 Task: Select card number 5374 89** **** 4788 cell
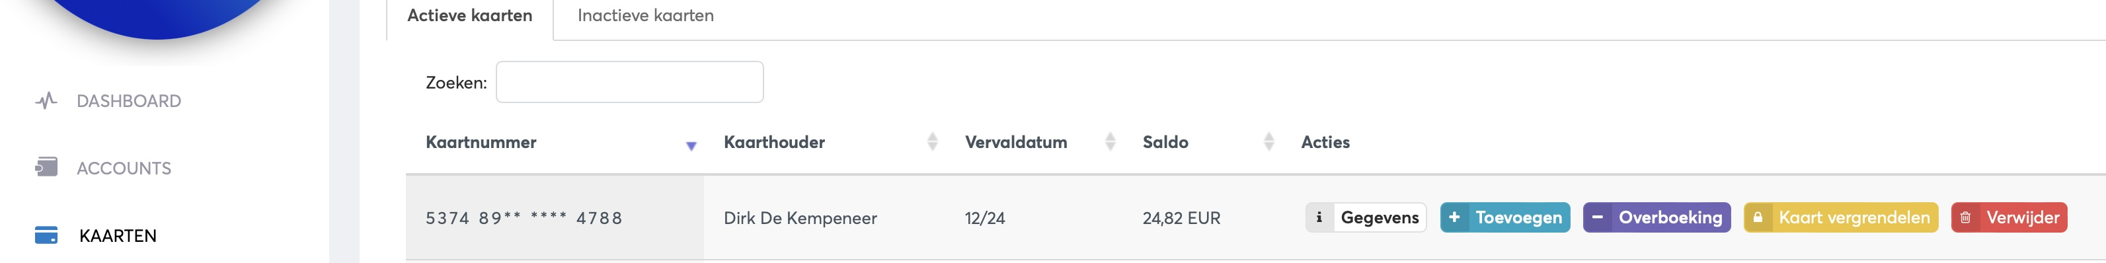tap(555, 217)
